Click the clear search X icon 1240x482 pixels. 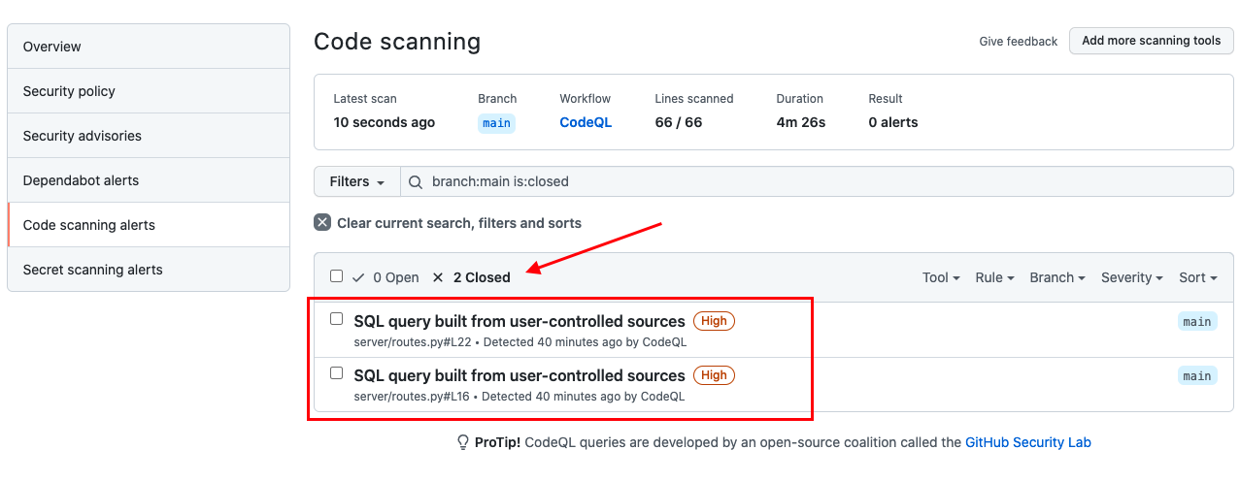[322, 222]
